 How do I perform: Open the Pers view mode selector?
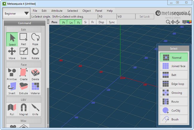click(54, 22)
